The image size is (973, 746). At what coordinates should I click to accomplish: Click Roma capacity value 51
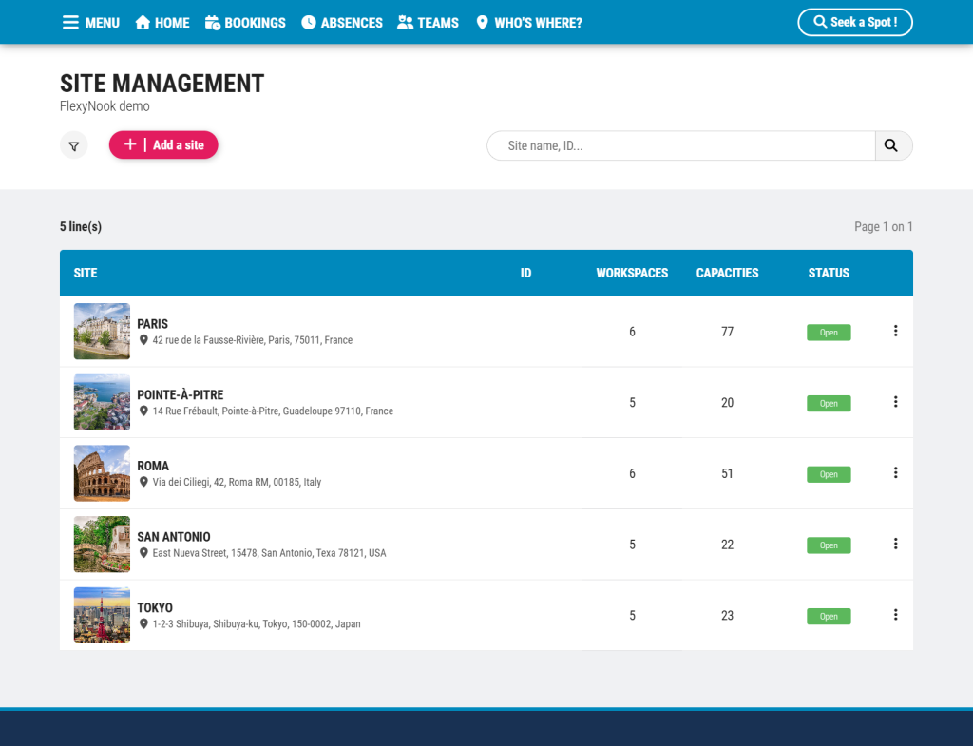pyautogui.click(x=727, y=474)
